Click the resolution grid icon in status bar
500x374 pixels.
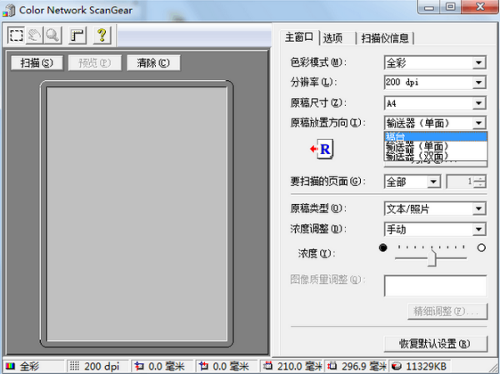click(74, 366)
